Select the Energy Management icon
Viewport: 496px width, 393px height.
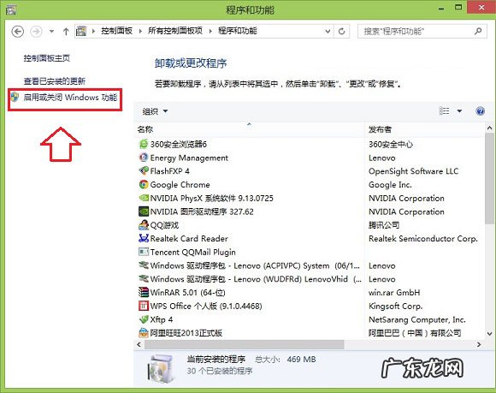[144, 158]
